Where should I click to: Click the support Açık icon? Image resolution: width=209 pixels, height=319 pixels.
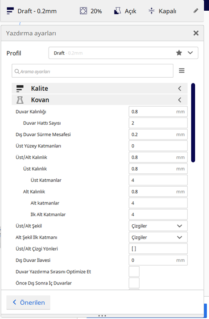click(118, 11)
